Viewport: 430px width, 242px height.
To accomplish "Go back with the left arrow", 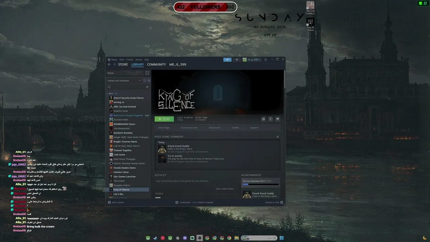I will pos(109,65).
